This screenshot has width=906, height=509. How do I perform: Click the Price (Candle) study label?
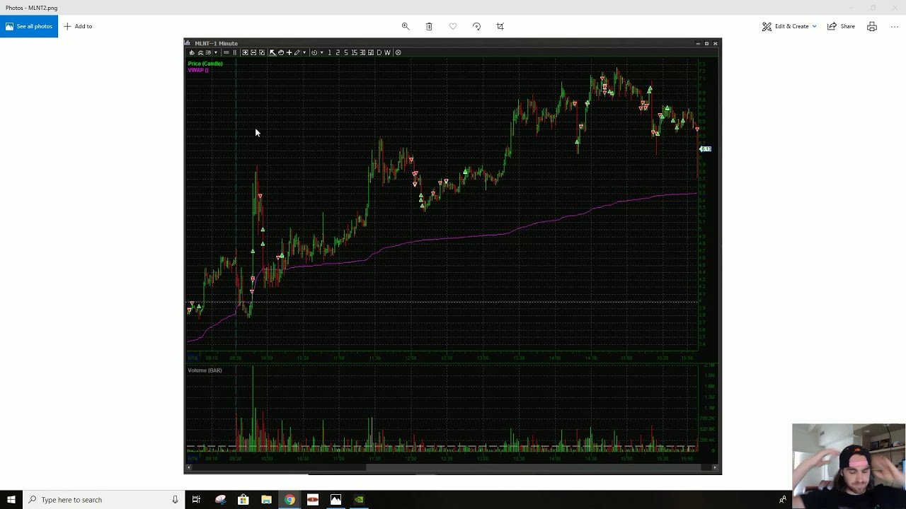point(205,64)
